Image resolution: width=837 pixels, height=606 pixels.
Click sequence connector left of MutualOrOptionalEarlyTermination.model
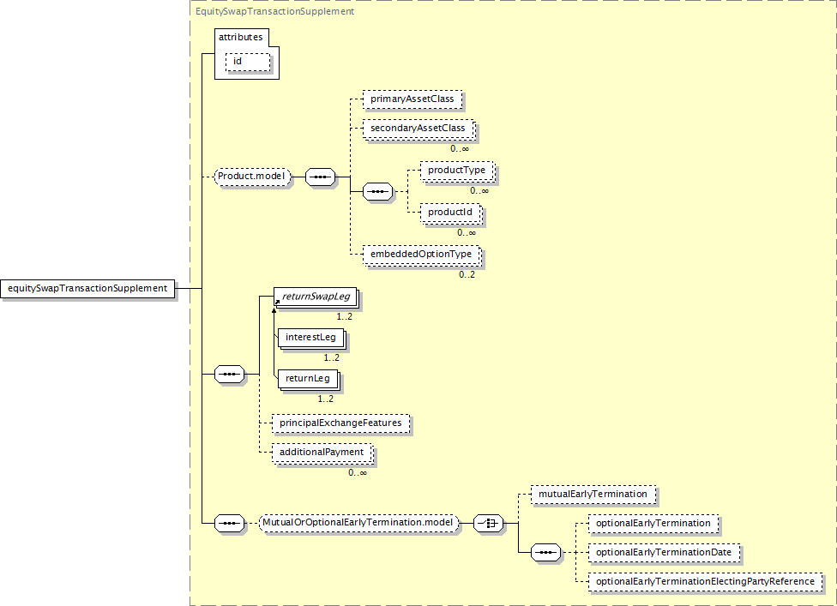(229, 522)
